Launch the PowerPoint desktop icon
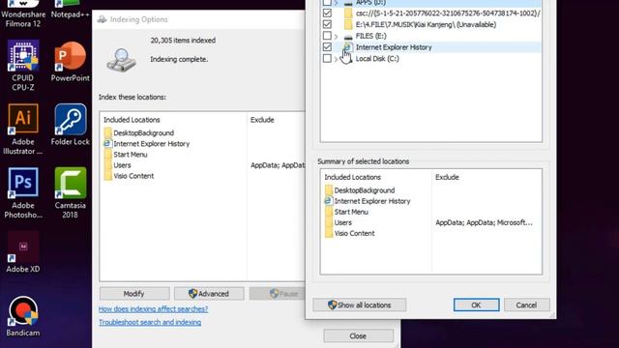Screen dimensions: 619x348 [x=70, y=62]
